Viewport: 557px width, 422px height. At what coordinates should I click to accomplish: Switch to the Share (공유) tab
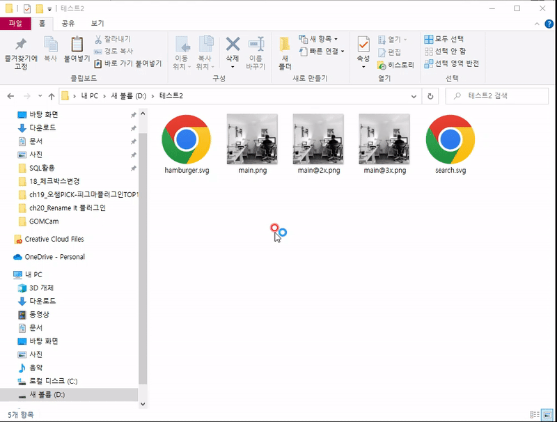68,24
